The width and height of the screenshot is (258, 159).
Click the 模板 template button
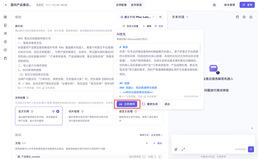pyautogui.click(x=147, y=26)
